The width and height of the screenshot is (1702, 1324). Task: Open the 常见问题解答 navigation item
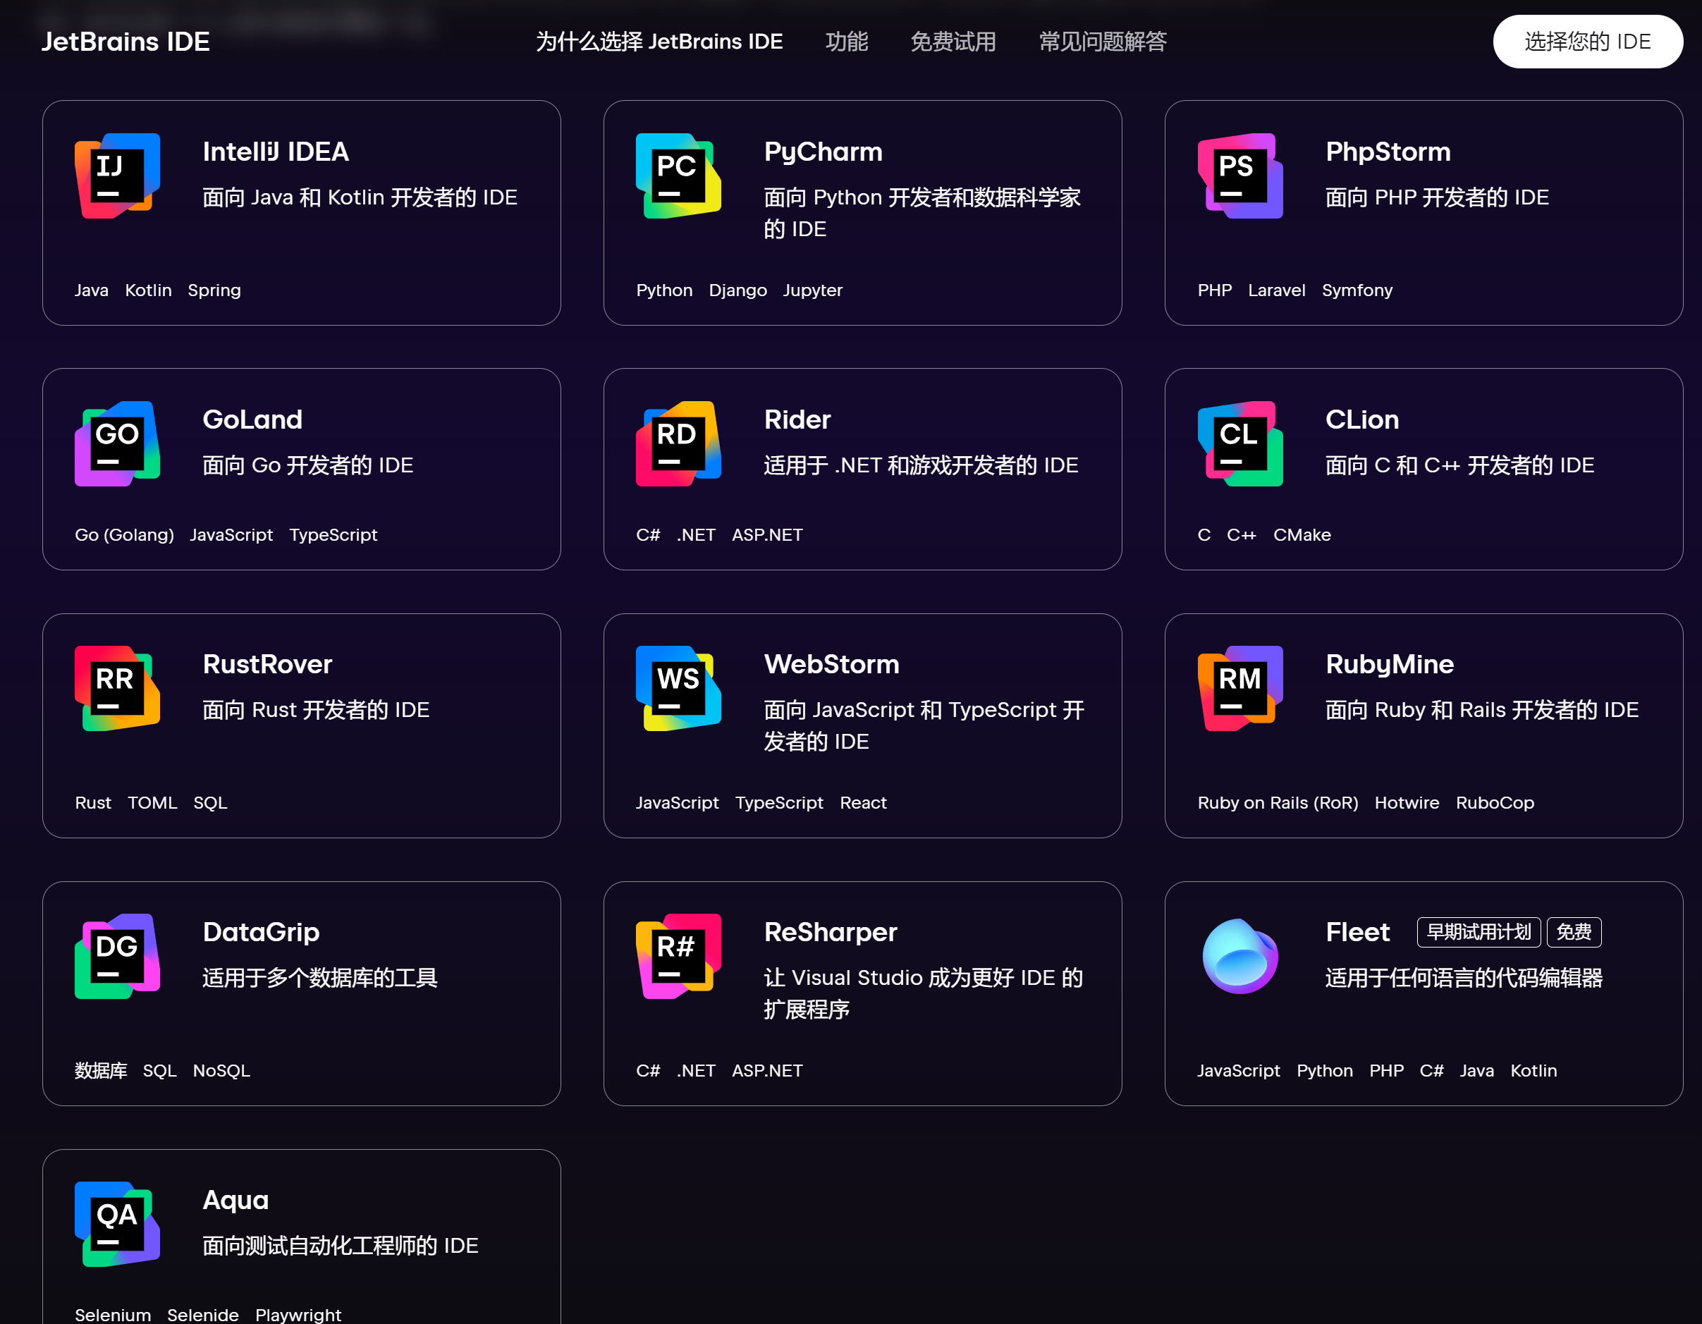[x=1102, y=42]
